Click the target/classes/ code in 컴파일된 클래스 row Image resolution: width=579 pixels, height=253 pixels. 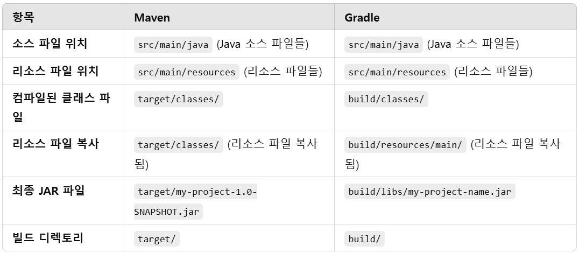point(178,99)
